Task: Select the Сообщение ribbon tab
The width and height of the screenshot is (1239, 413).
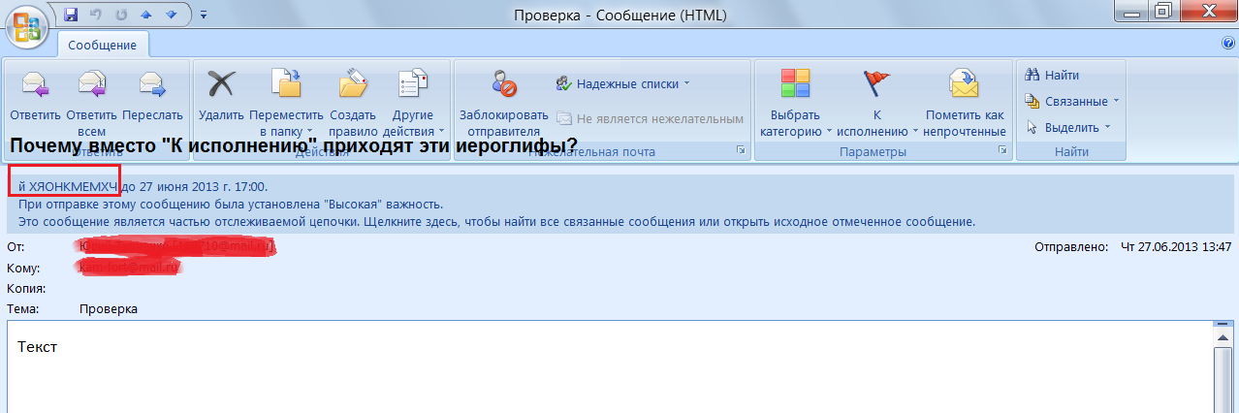Action: tap(102, 44)
